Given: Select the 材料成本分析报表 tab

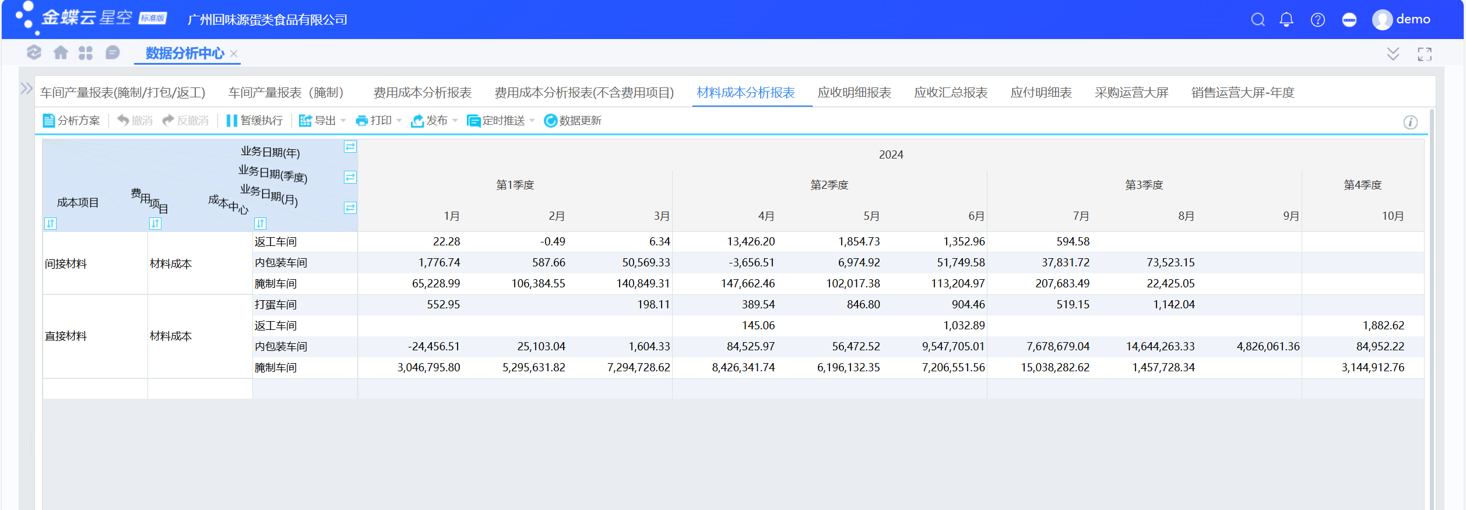Looking at the screenshot, I should pos(746,93).
